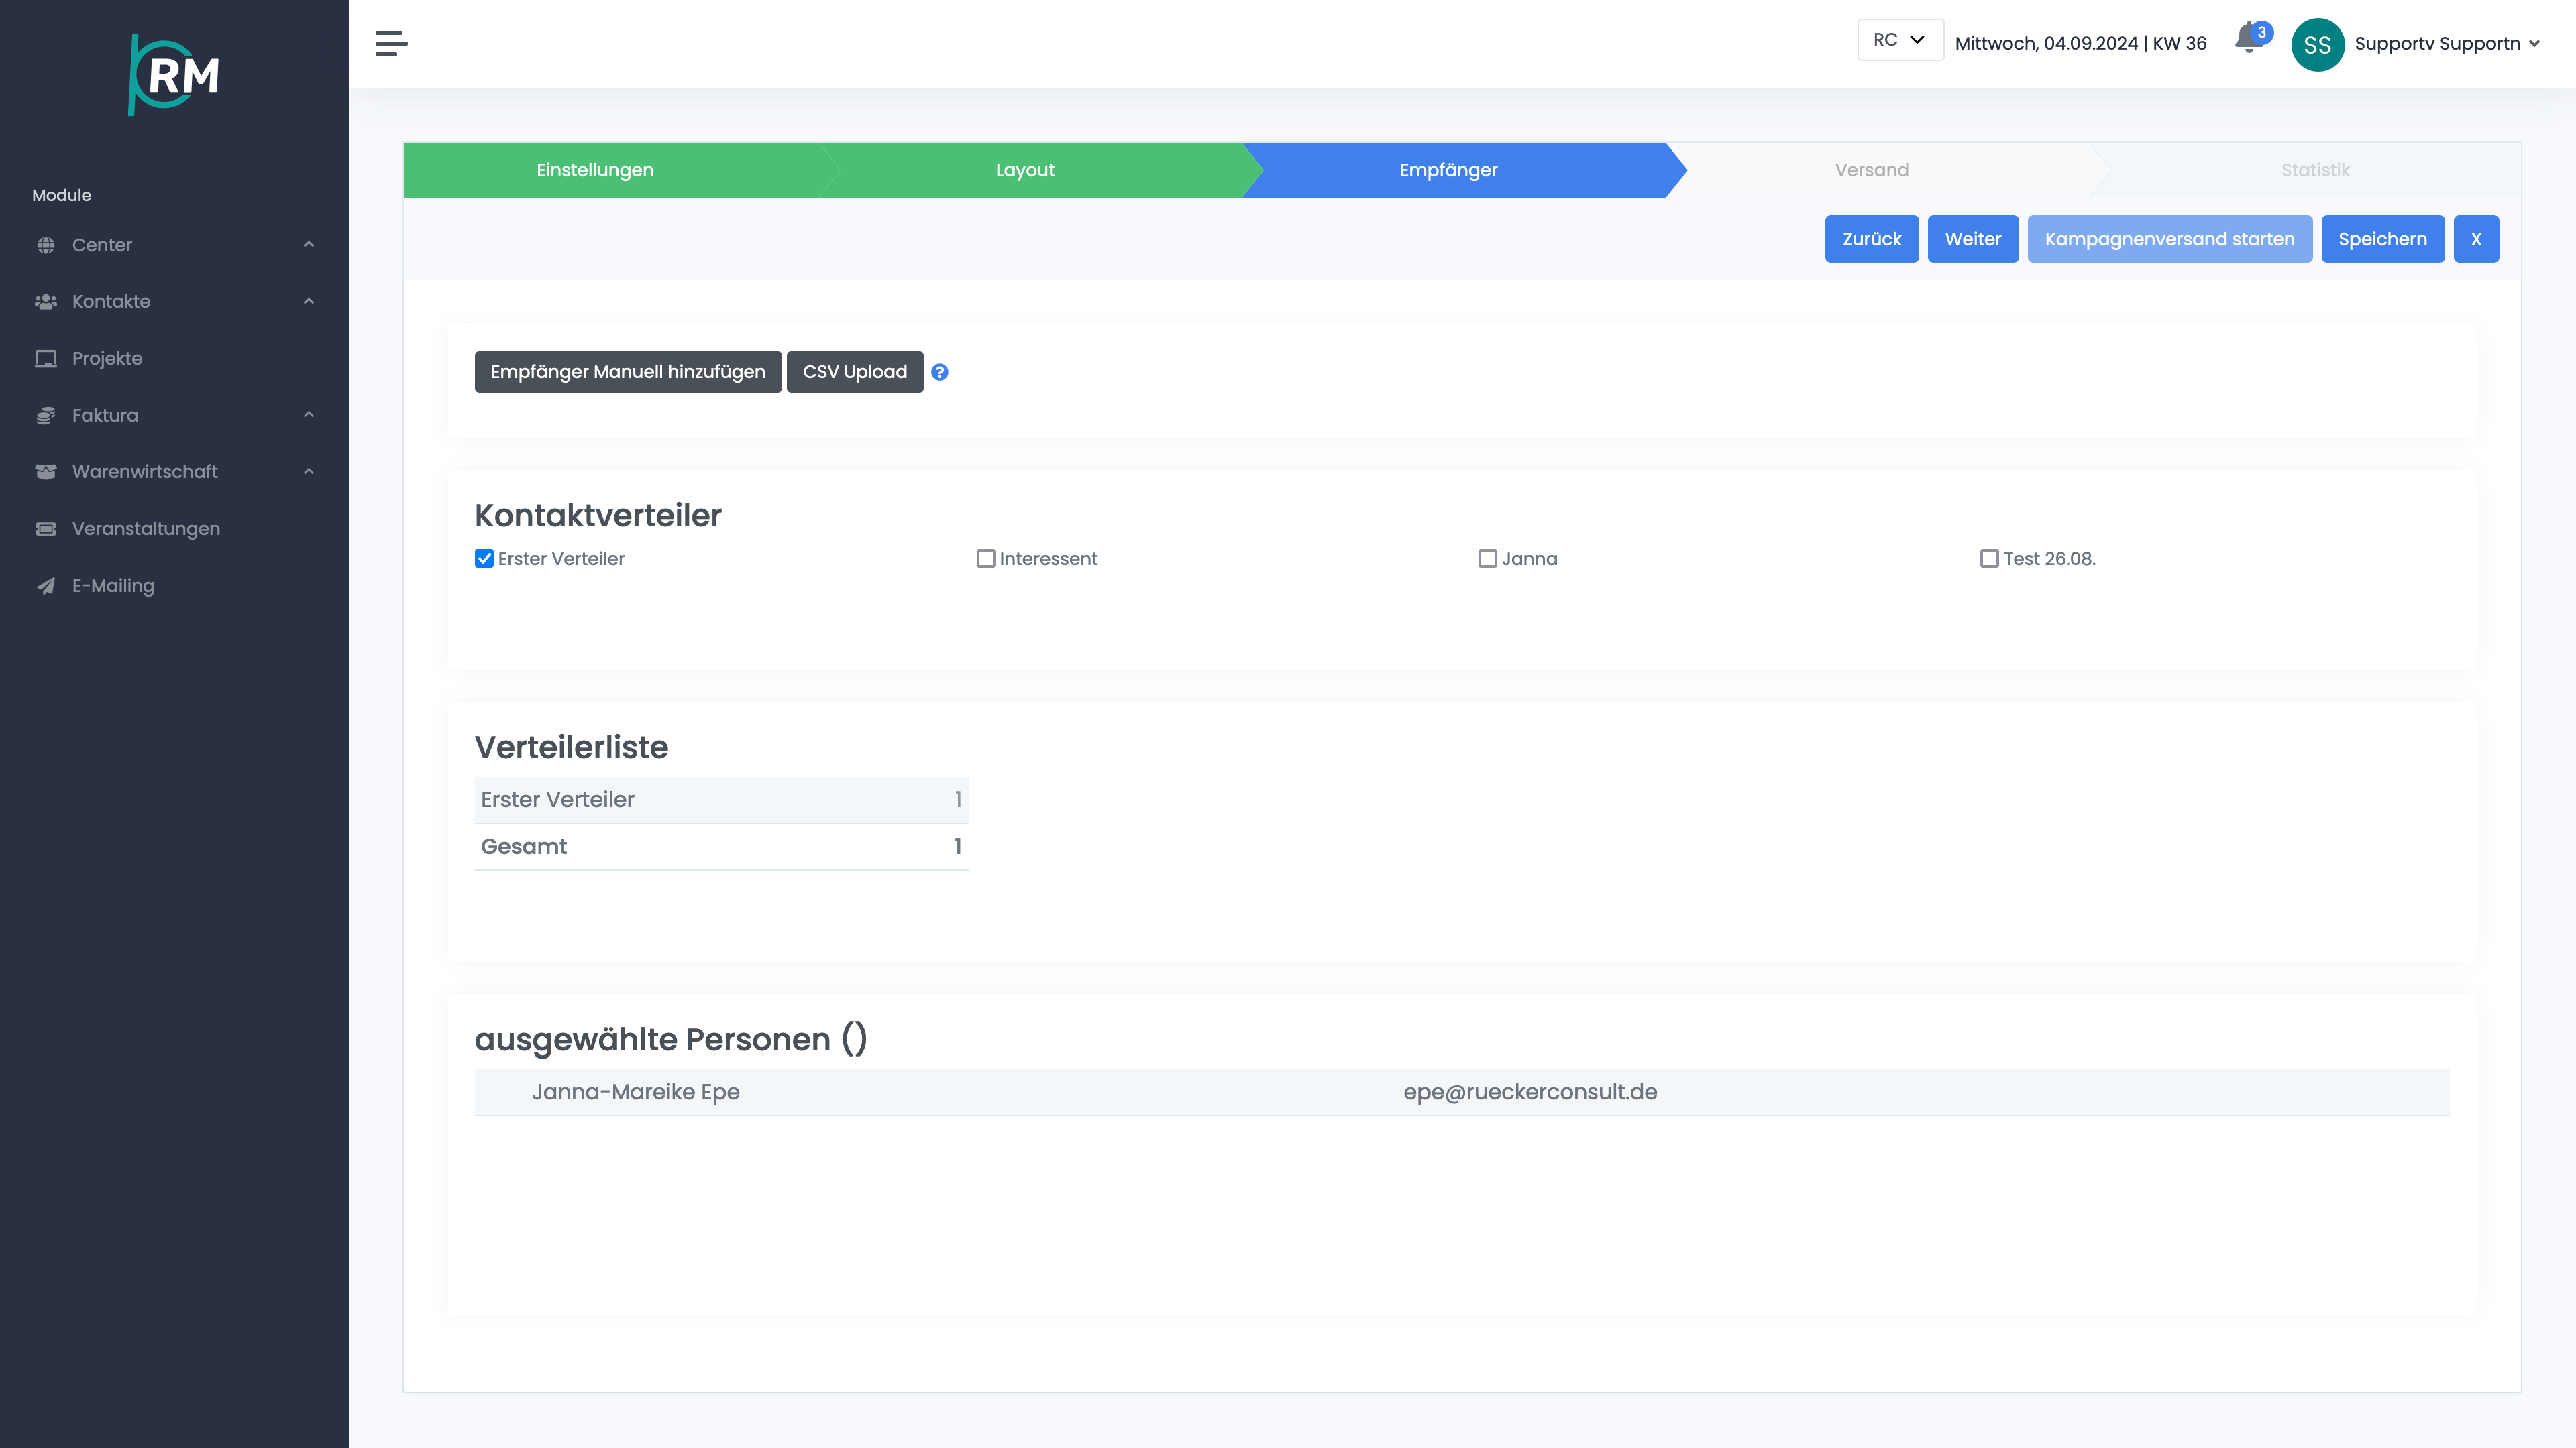Check the Janna distributor checkbox
The height and width of the screenshot is (1448, 2576).
(1488, 558)
